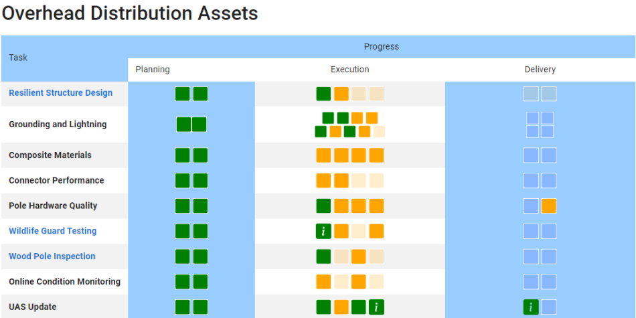Click first orange execution square for Online Condition Monitoring
The height and width of the screenshot is (318, 636).
click(323, 282)
